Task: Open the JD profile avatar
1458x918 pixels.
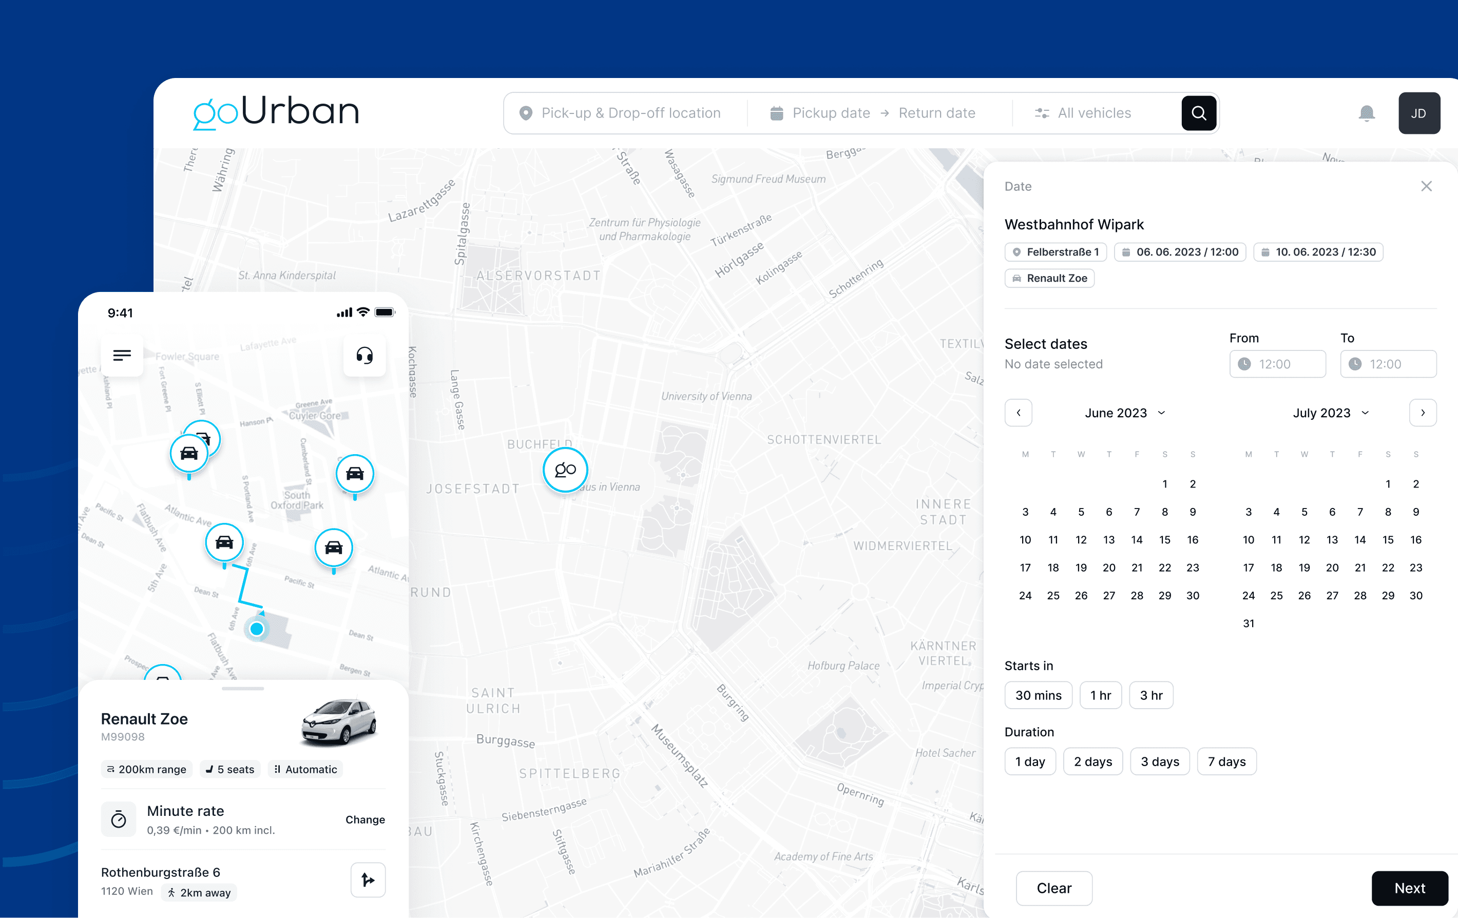Action: point(1418,113)
